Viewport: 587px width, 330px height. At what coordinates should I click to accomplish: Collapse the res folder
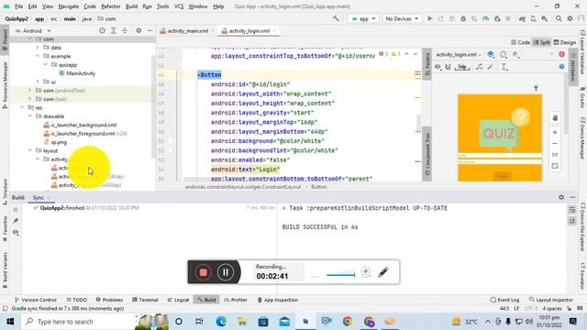(x=22, y=108)
